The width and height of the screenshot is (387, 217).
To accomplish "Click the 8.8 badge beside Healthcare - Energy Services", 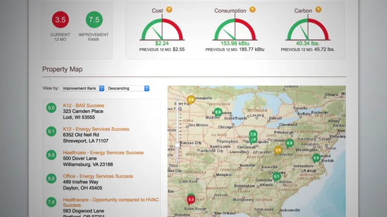I will point(51,155).
